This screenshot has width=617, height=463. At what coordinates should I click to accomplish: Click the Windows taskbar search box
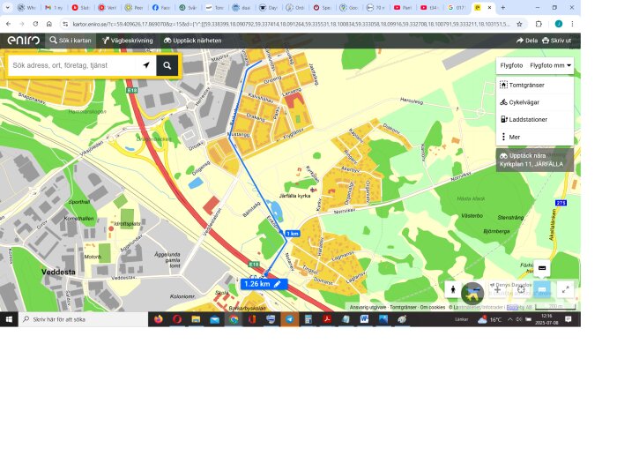tap(83, 319)
